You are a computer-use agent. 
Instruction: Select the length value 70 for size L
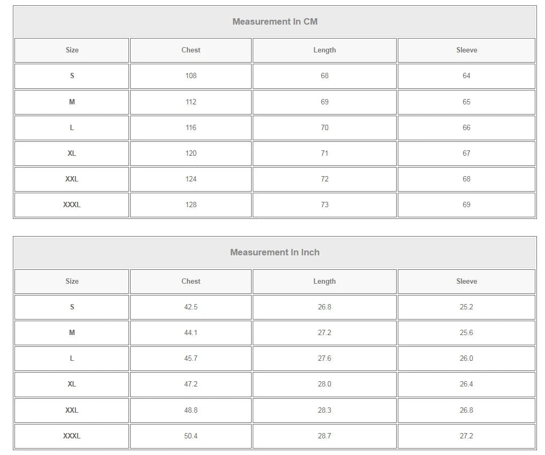click(x=324, y=128)
